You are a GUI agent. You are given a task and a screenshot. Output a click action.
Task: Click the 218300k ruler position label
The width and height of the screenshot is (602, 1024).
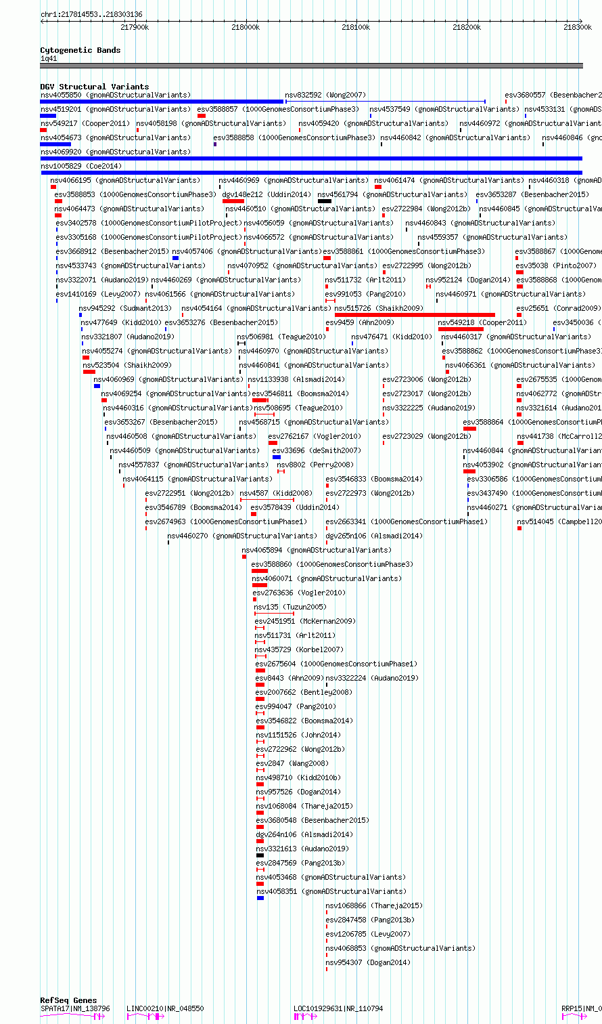[577, 27]
